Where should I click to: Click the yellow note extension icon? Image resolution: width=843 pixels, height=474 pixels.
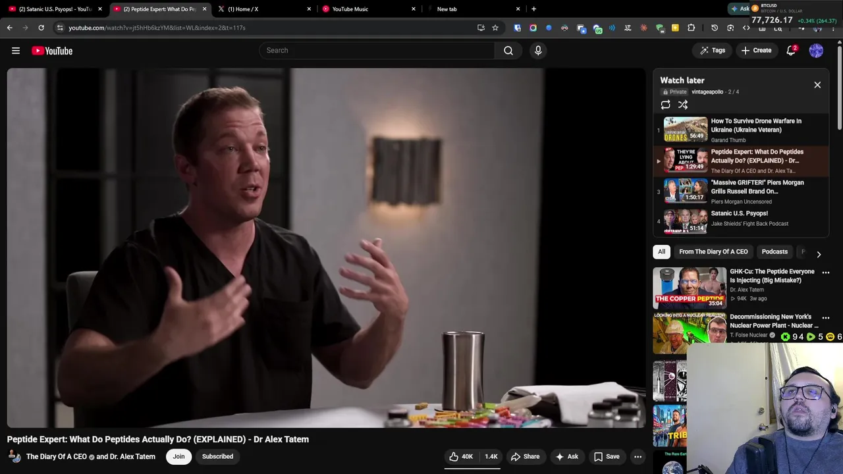675,28
